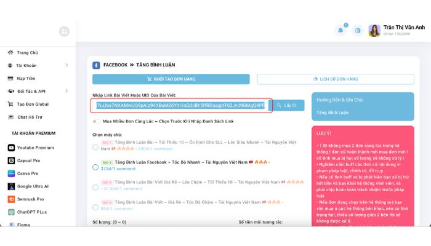The width and height of the screenshot is (431, 246).
Task: Click the Lấy ID button
Action: pos(287,105)
